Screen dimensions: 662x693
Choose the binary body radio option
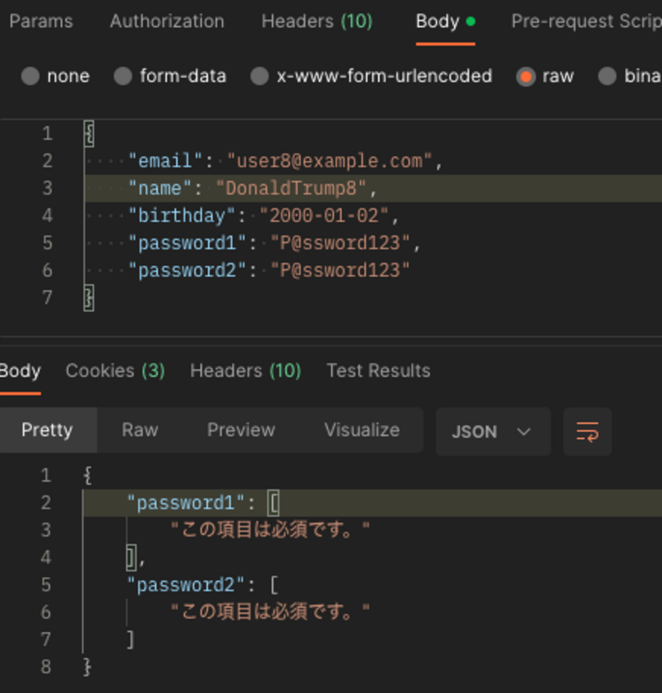607,76
